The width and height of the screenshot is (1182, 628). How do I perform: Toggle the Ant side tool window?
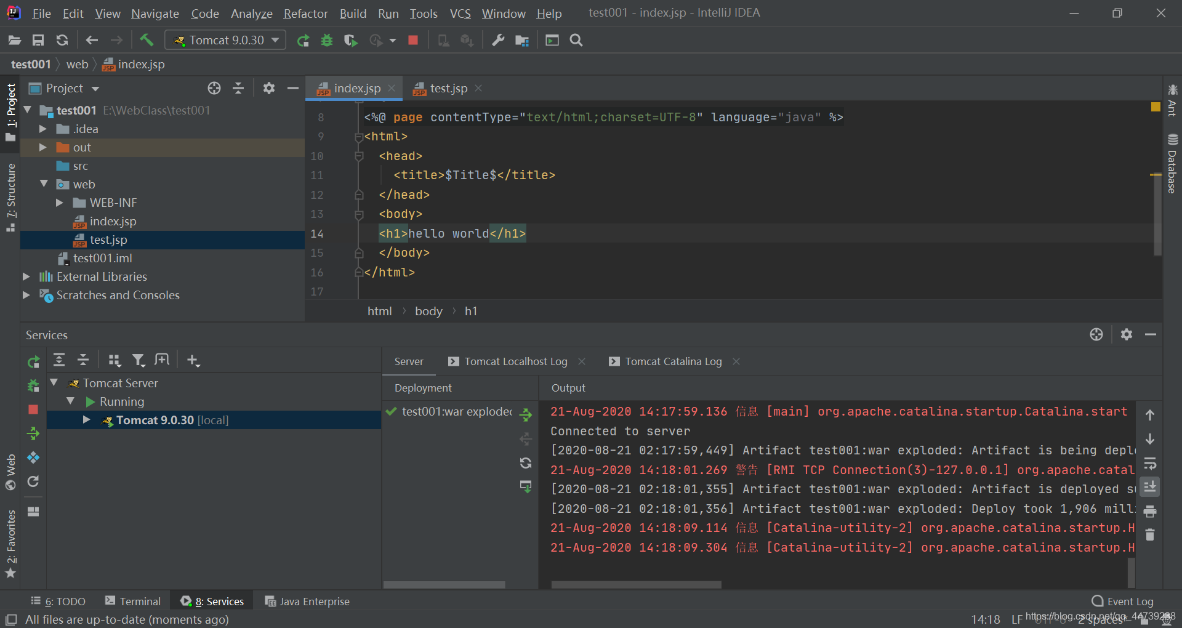(x=1172, y=100)
